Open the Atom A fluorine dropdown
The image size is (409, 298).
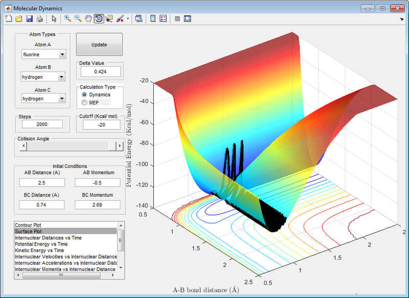point(62,55)
